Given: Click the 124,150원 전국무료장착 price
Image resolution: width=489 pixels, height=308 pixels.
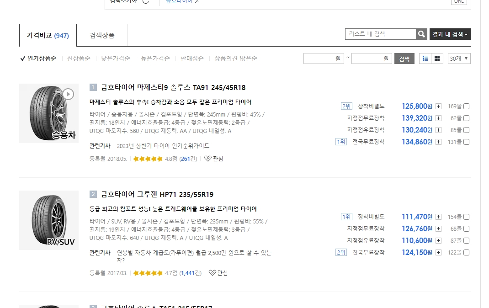Looking at the screenshot, I should click(417, 253).
